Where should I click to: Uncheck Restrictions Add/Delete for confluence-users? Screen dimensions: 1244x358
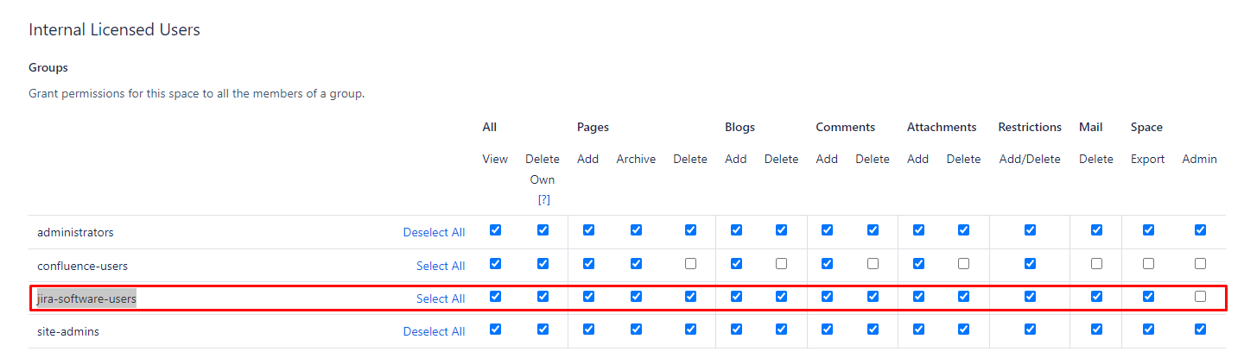coord(1030,264)
